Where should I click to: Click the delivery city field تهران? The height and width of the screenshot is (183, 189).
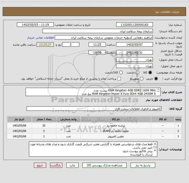click(135, 66)
